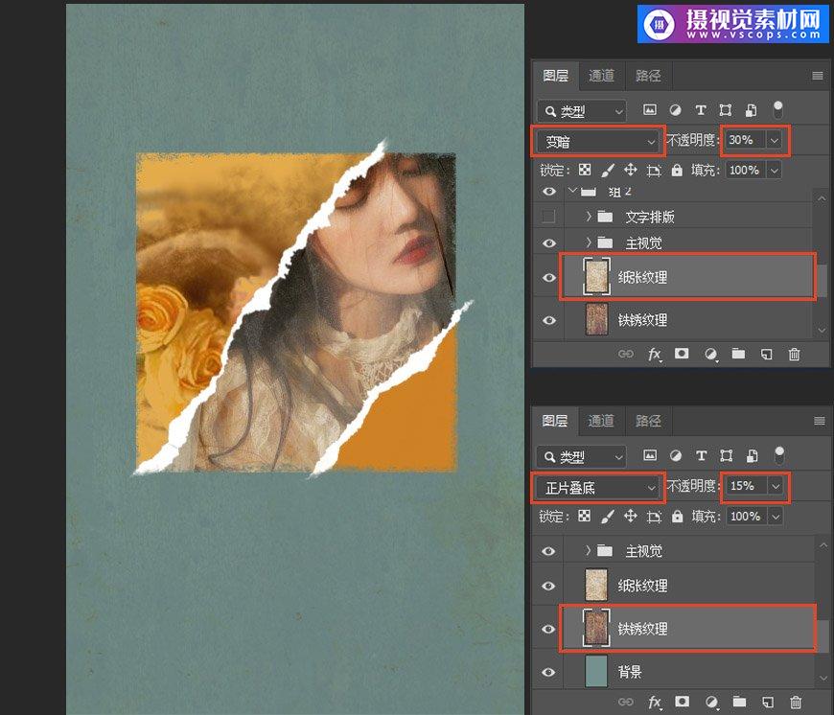
Task: Click the 背景 layer teal thumbnail
Action: pyautogui.click(x=596, y=672)
